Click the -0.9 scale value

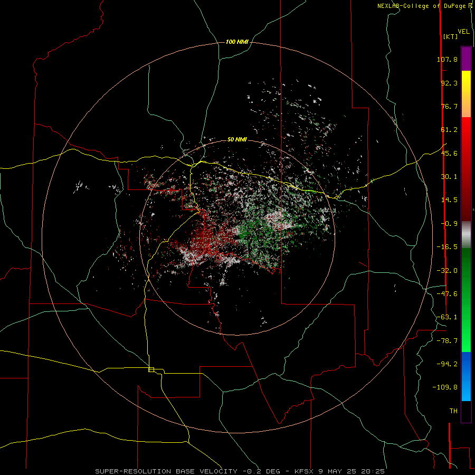[x=449, y=224]
